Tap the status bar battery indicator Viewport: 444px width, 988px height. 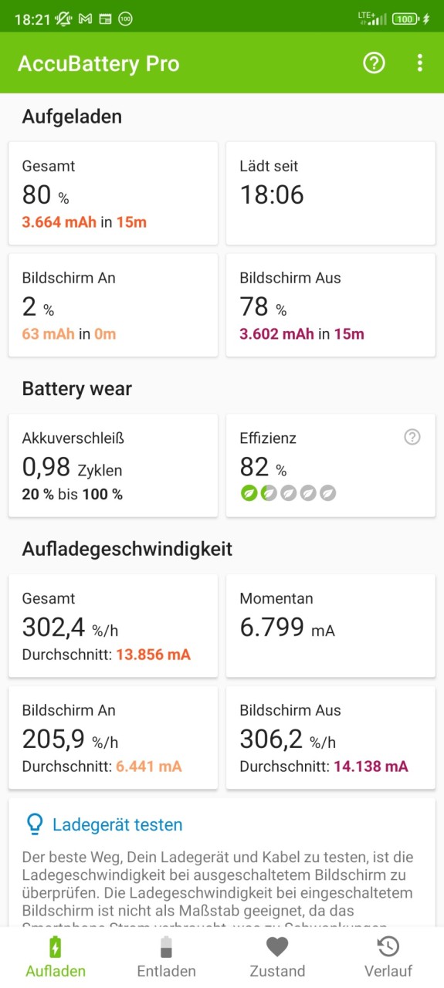pos(405,19)
